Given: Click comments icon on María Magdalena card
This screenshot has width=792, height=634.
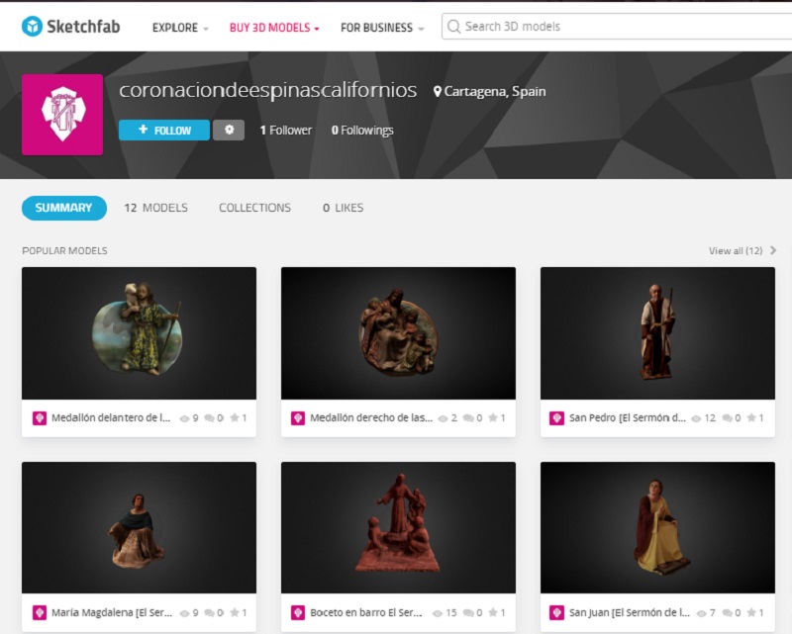Looking at the screenshot, I should [x=209, y=613].
